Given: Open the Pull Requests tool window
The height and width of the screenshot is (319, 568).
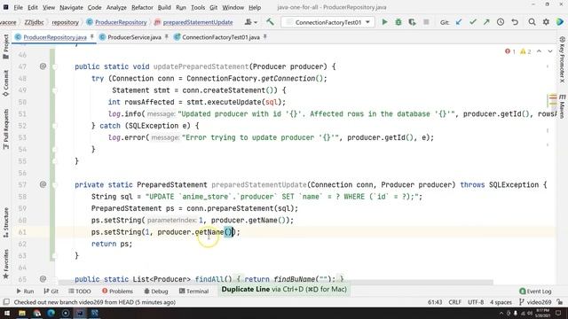Looking at the screenshot, I should [6, 129].
